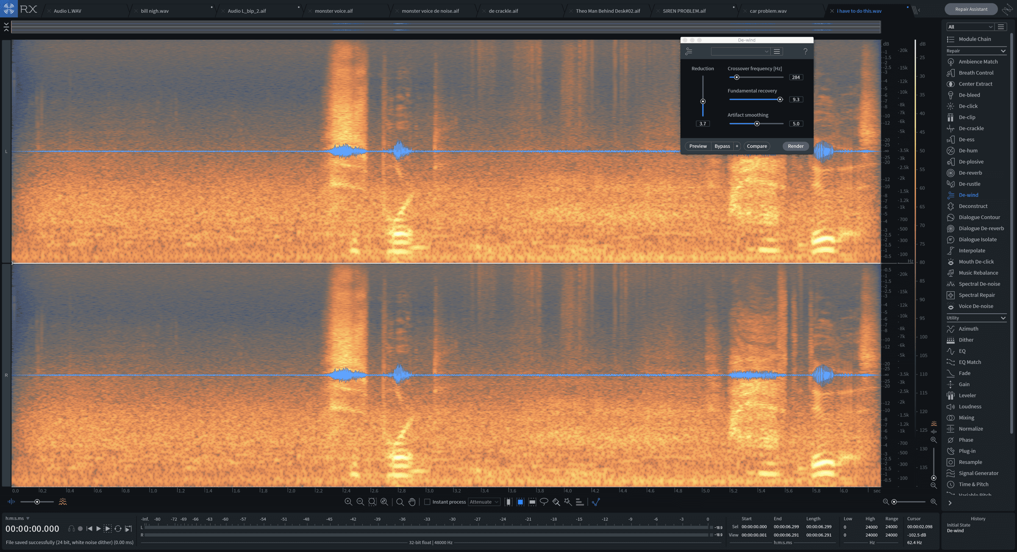
Task: Open the De-wind preset dropdown
Action: (x=740, y=51)
